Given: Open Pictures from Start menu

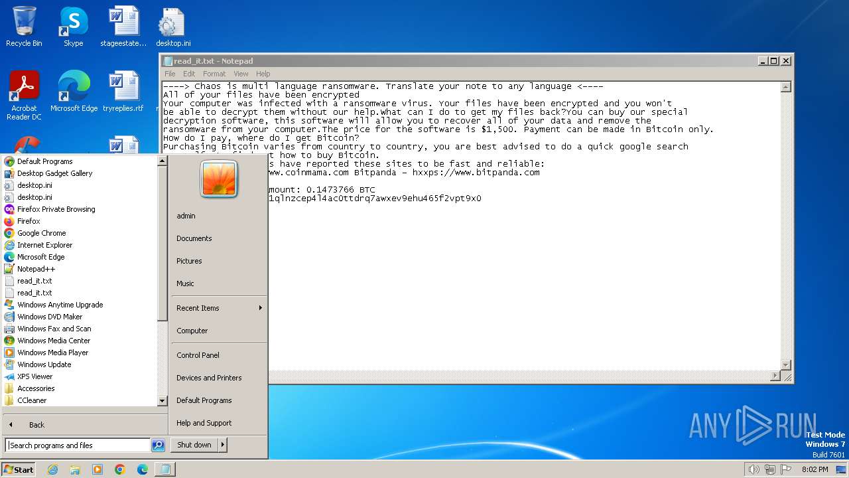Looking at the screenshot, I should pos(189,261).
